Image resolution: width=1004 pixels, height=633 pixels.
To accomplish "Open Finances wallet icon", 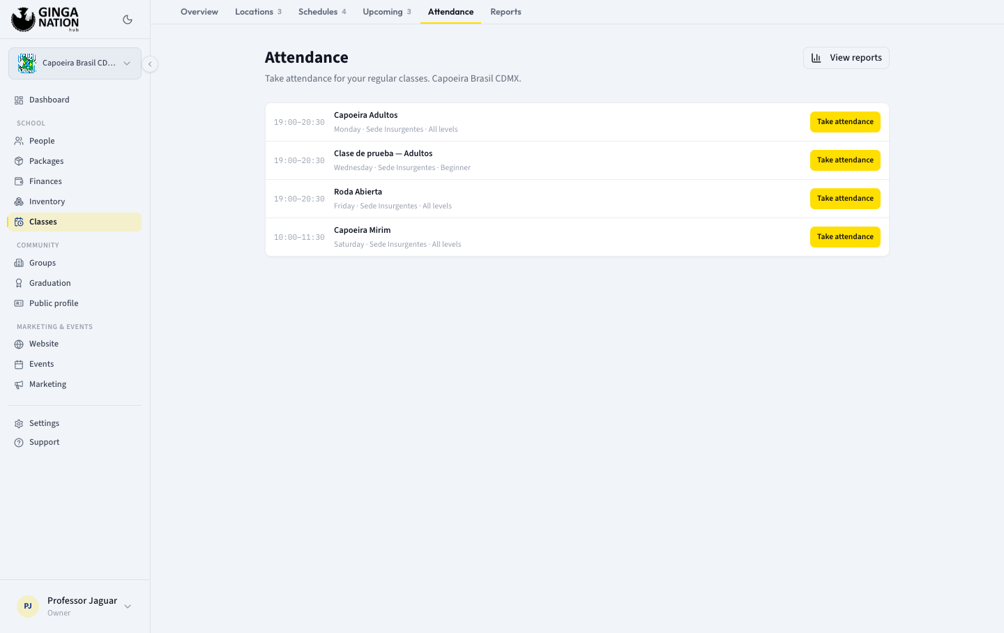I will click(19, 181).
